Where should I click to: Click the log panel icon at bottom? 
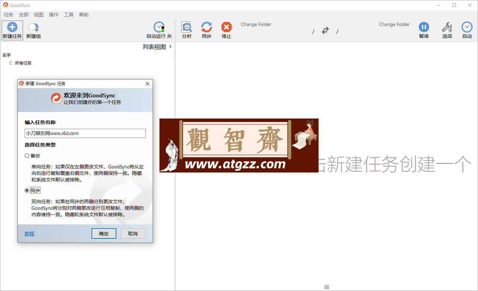327,287
